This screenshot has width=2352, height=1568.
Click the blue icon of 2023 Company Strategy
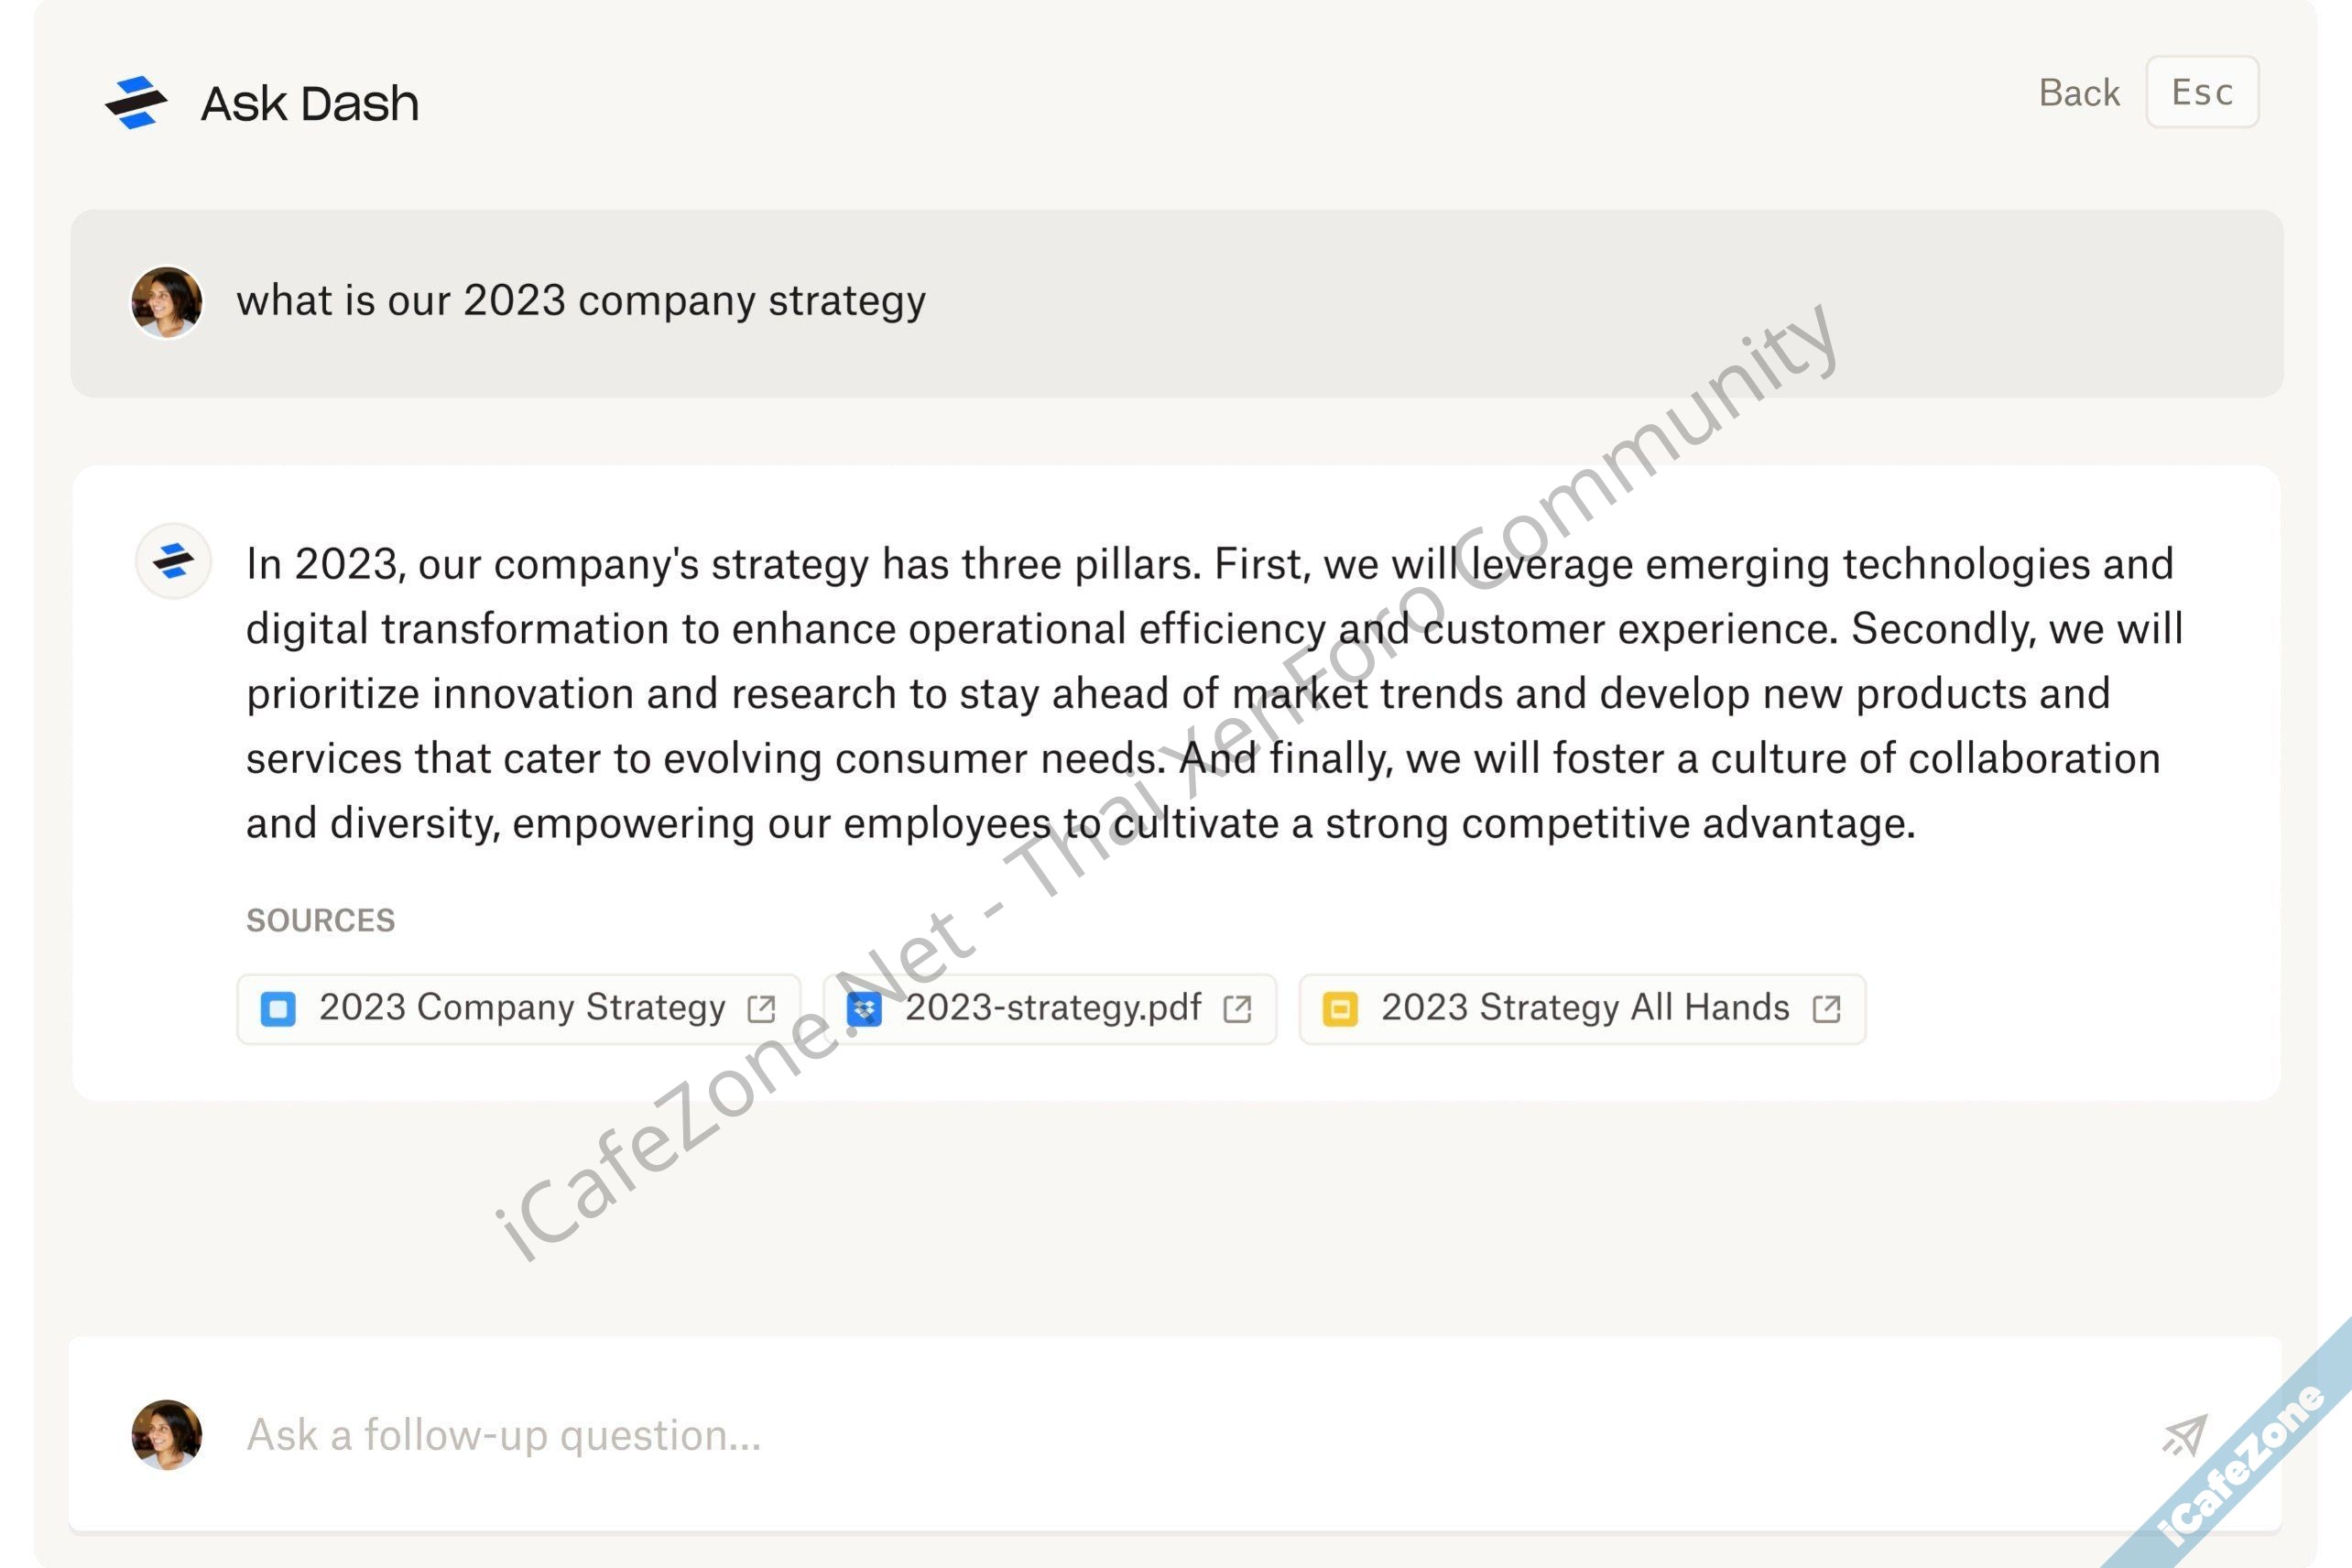coord(278,1009)
